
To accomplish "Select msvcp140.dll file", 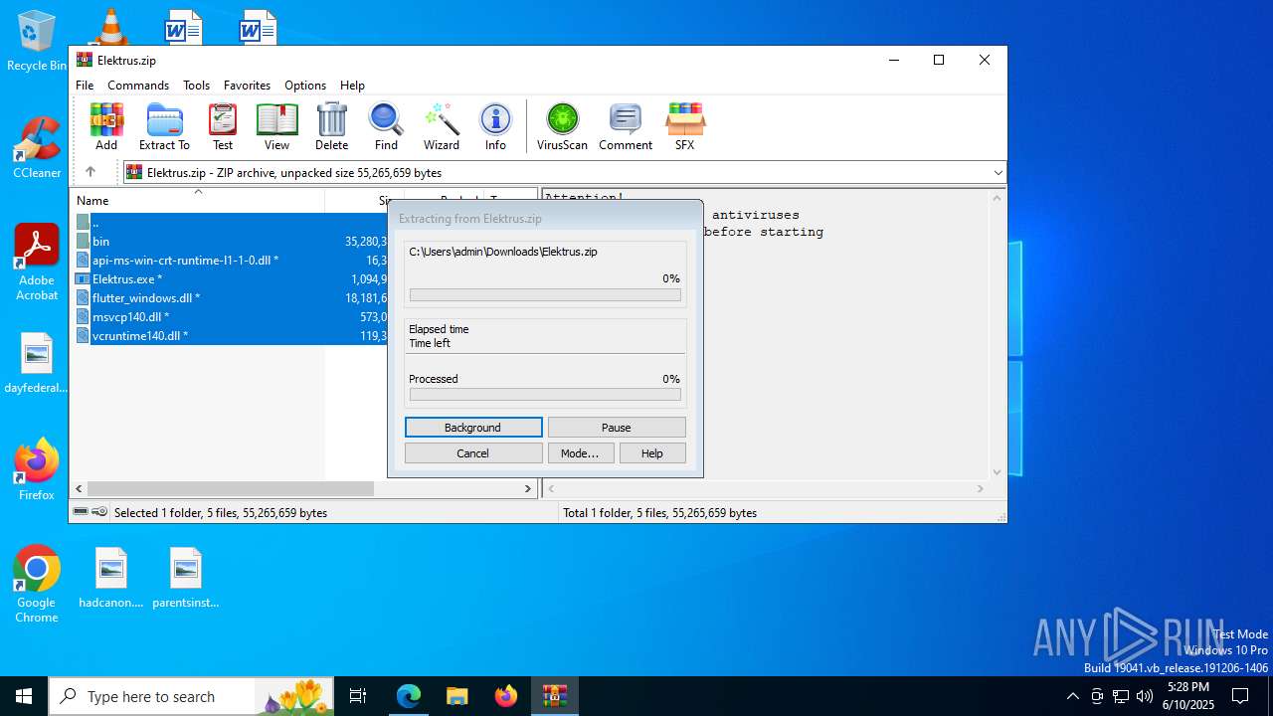I will (232, 316).
